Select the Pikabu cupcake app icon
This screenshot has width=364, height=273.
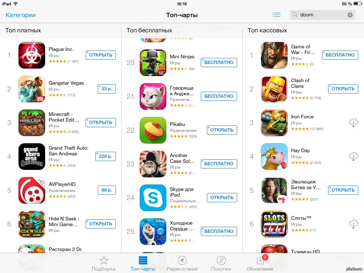153,130
